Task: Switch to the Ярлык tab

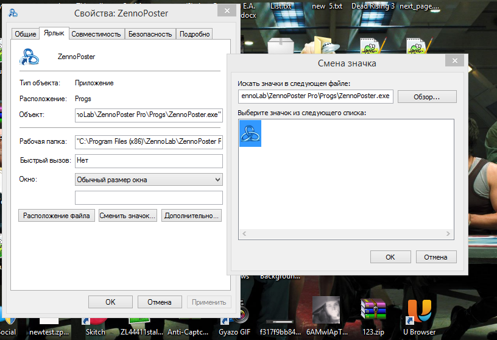Action: point(54,33)
